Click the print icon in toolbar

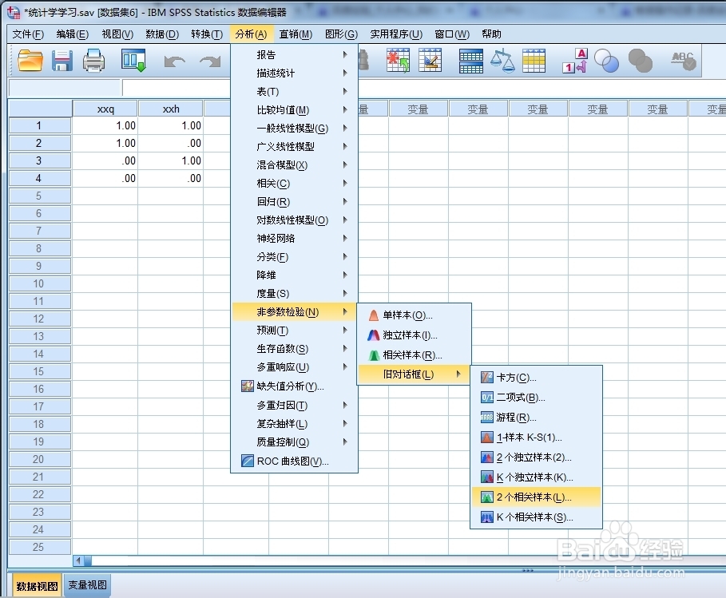[x=93, y=61]
